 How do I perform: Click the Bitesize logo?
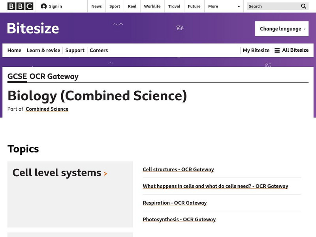(x=33, y=28)
